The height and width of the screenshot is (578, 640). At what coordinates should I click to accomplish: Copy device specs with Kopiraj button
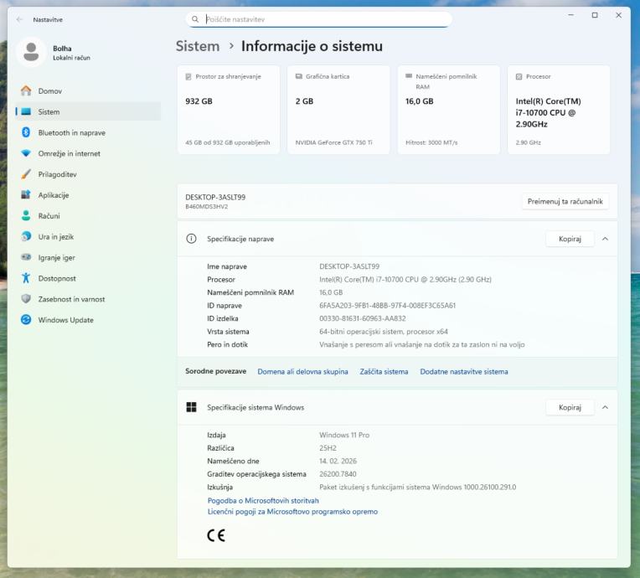coord(570,239)
